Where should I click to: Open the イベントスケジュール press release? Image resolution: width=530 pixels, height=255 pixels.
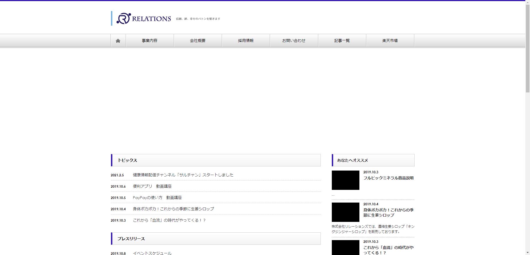coord(152,253)
